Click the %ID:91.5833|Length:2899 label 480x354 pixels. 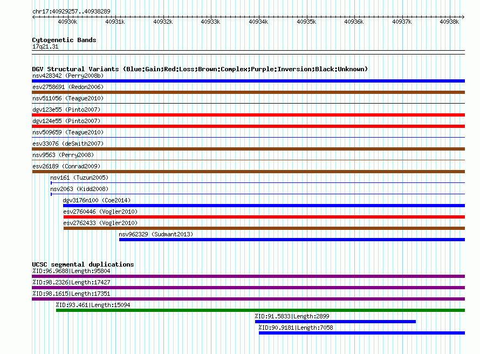[292, 316]
